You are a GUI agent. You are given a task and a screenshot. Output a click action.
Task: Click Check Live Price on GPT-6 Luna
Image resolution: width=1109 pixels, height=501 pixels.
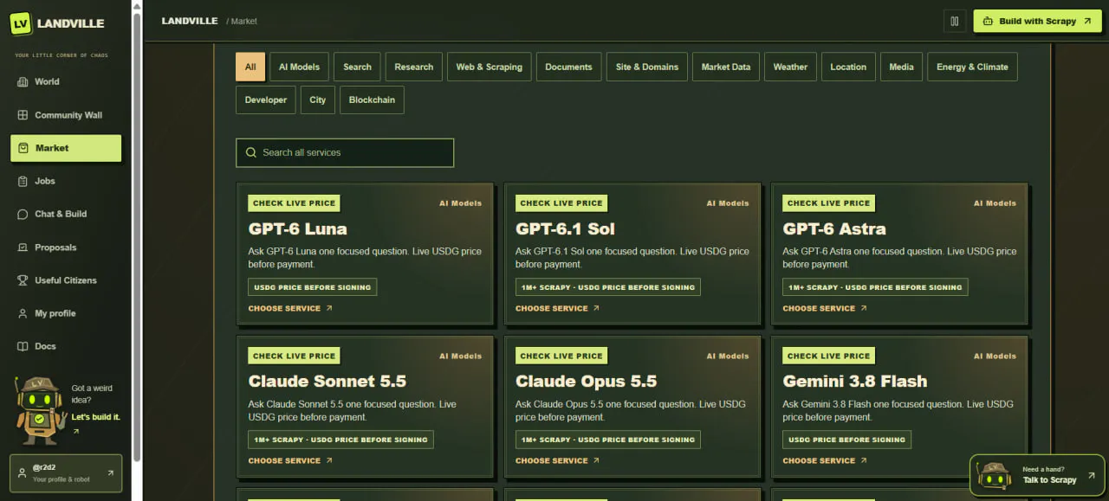point(294,203)
